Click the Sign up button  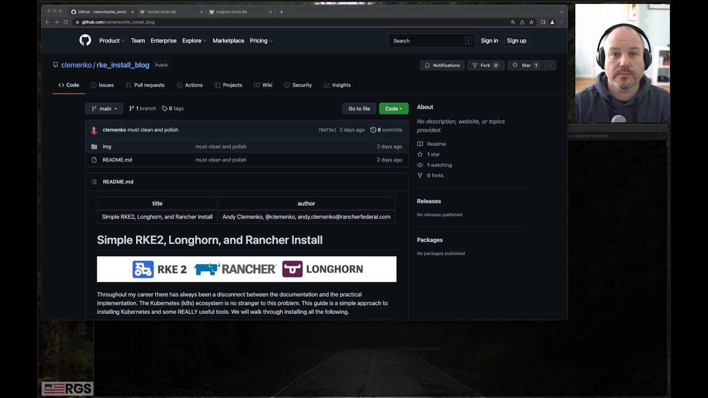[x=517, y=40]
